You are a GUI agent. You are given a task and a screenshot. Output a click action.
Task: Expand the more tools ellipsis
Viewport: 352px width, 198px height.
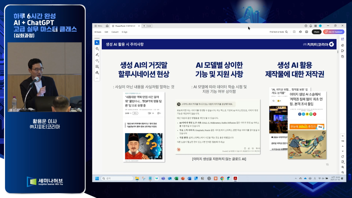click(97, 78)
